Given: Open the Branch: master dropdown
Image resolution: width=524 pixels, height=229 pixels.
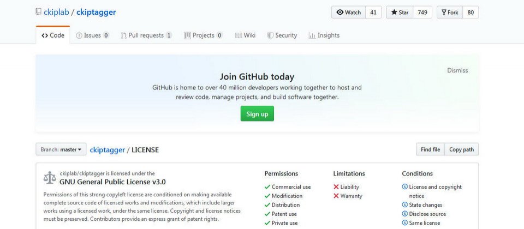Looking at the screenshot, I should click(x=61, y=149).
